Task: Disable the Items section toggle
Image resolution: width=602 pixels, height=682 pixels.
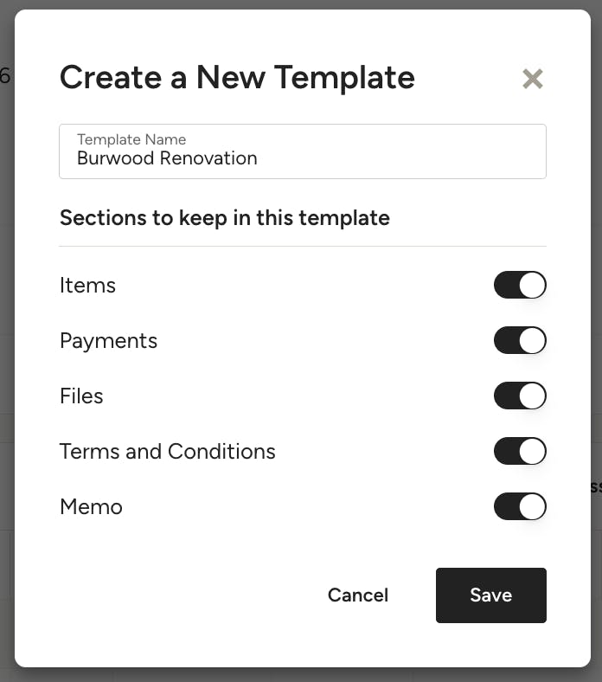Action: click(x=520, y=286)
